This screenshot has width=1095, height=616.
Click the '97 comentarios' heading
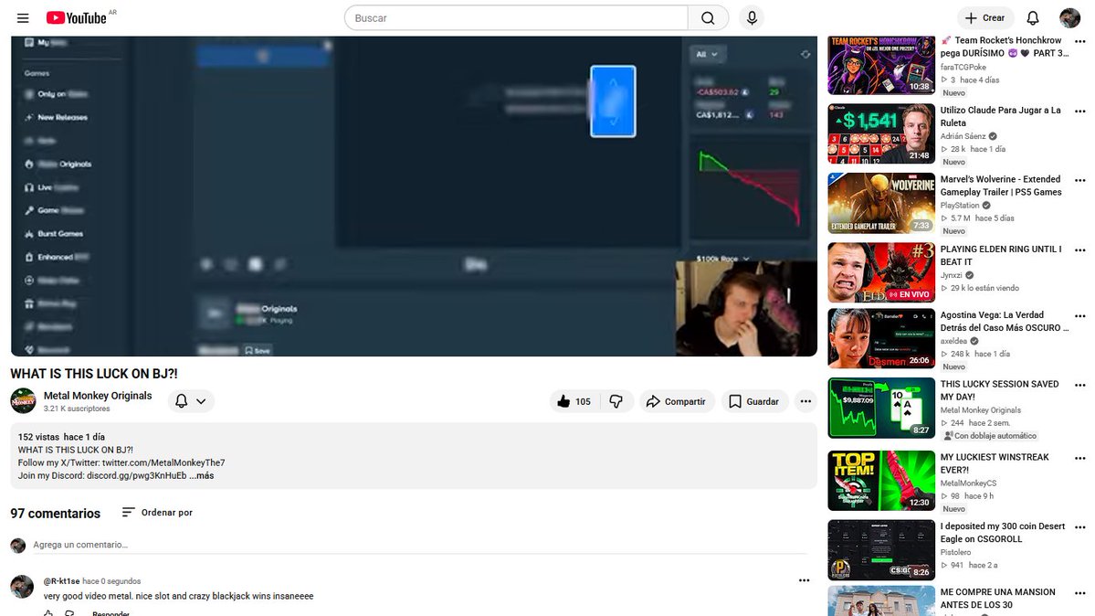pos(55,514)
